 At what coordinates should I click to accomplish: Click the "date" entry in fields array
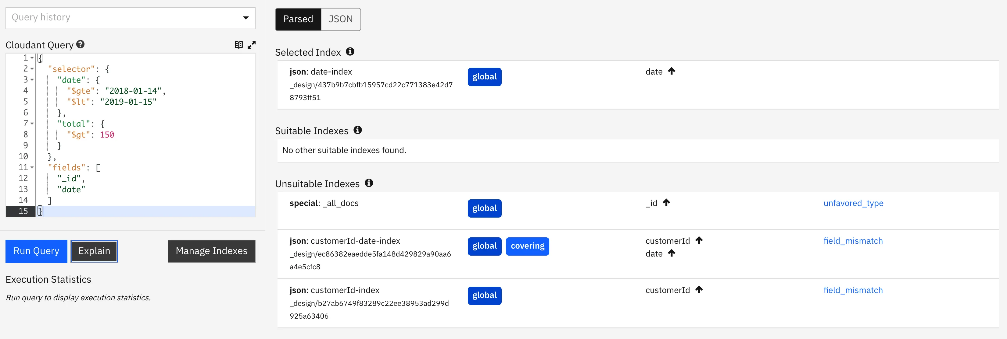point(71,189)
